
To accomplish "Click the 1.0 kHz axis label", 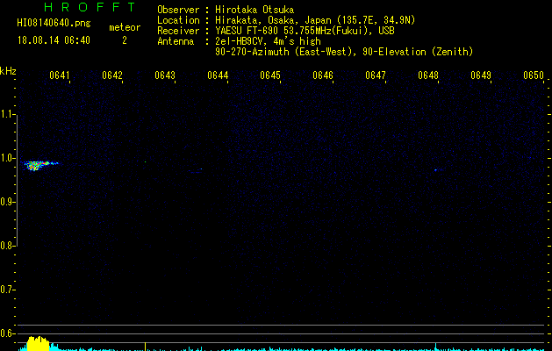I will (x=7, y=158).
